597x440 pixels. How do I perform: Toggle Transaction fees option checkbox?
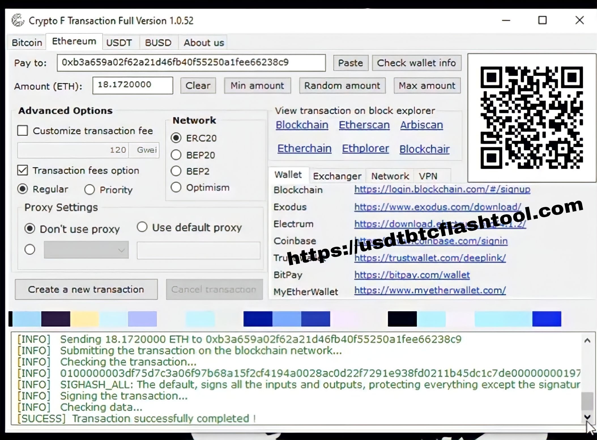22,170
